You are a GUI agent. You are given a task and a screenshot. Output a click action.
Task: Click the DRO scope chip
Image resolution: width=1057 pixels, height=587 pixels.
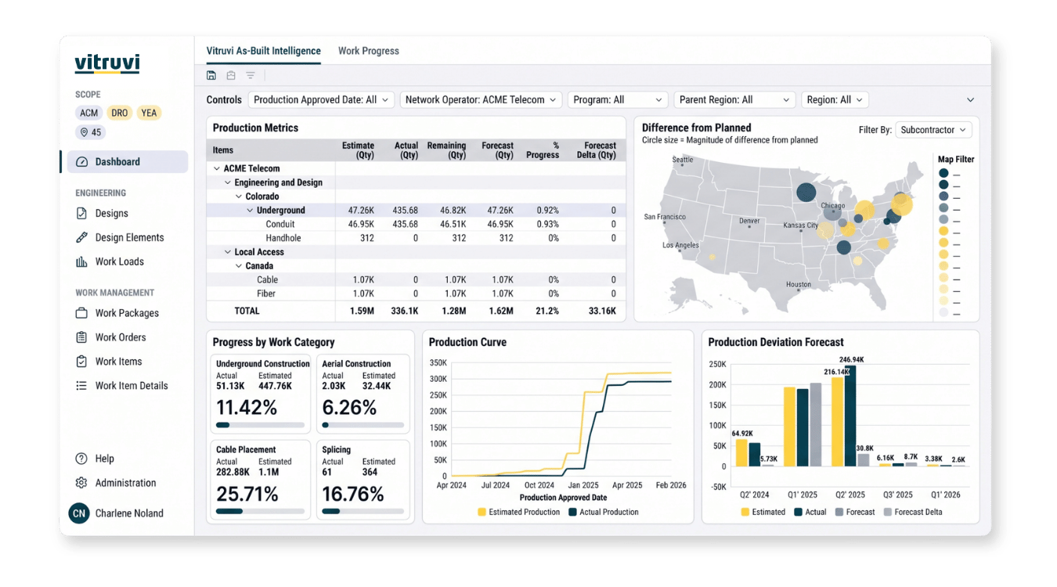(119, 113)
